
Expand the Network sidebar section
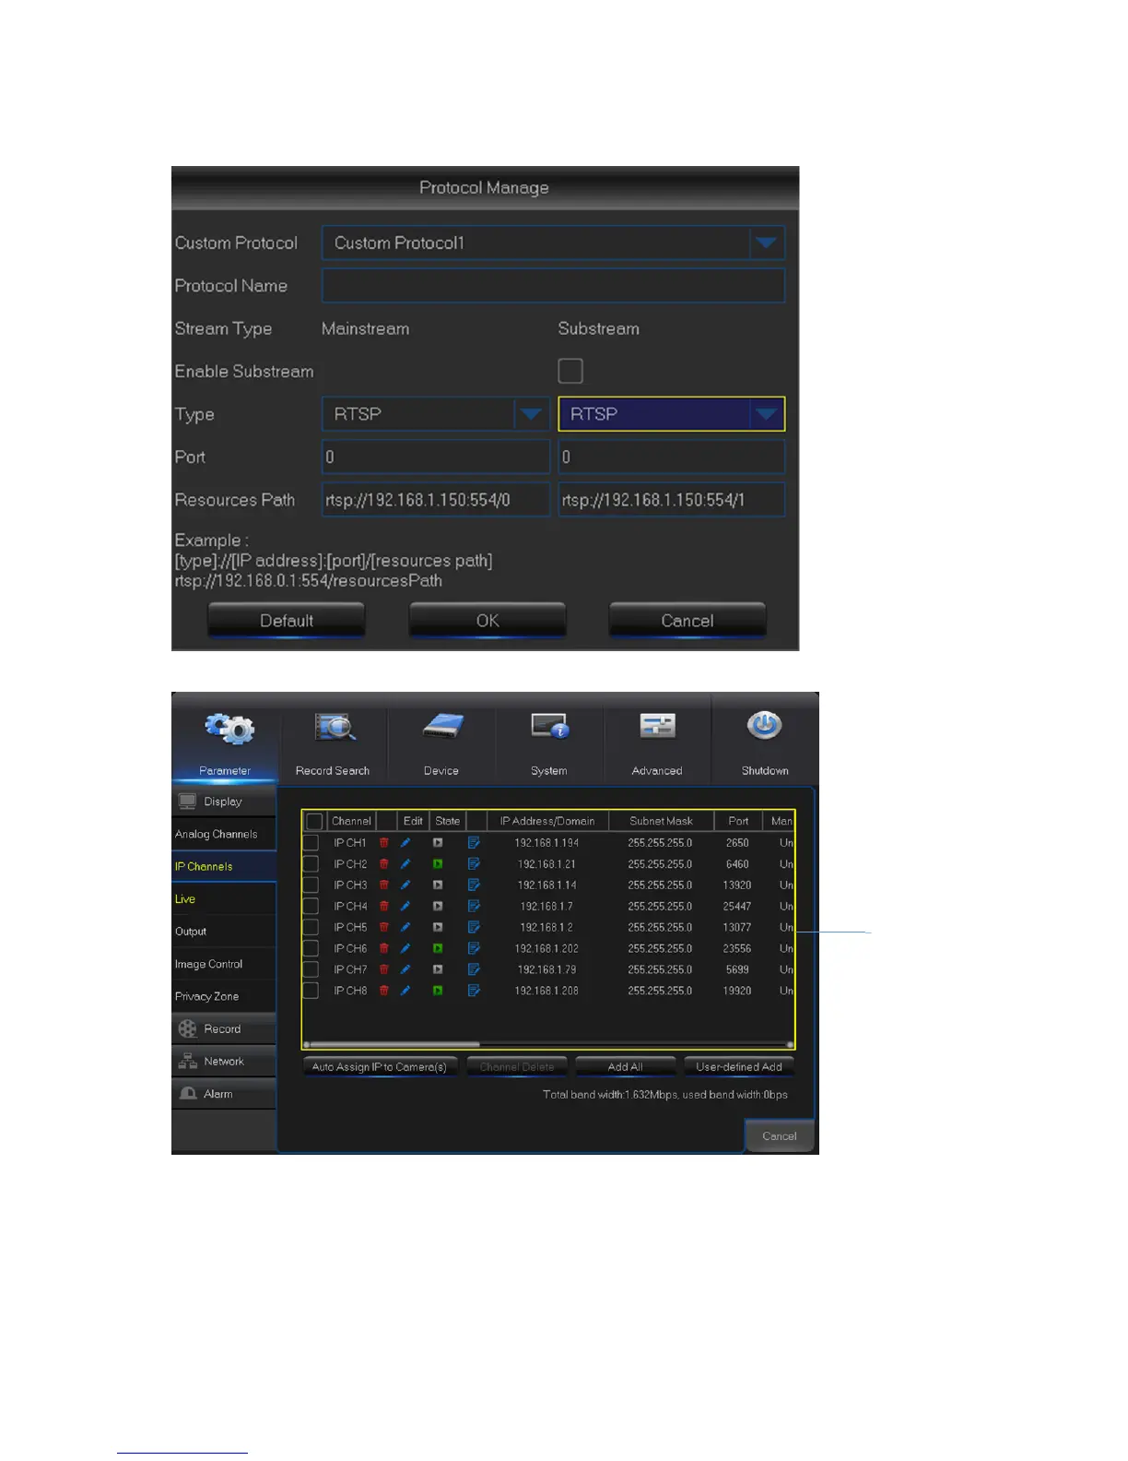click(x=224, y=1062)
